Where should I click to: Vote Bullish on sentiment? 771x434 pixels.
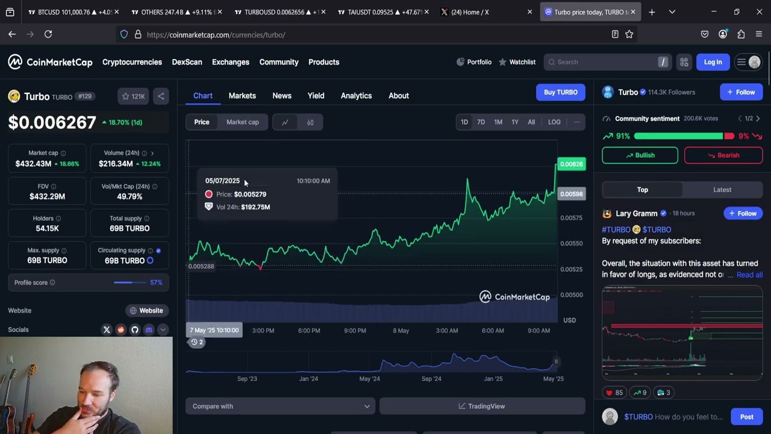click(x=640, y=156)
